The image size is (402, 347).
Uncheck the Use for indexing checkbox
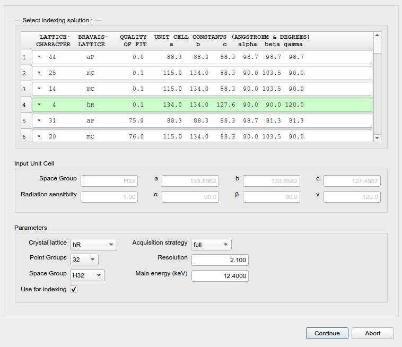pos(74,289)
